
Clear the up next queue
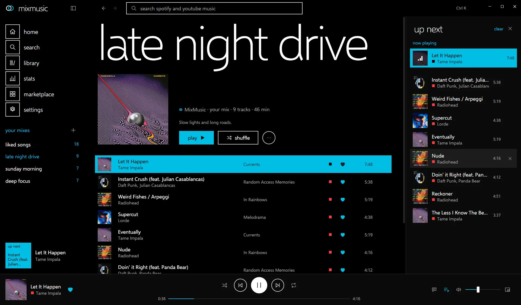pyautogui.click(x=498, y=29)
